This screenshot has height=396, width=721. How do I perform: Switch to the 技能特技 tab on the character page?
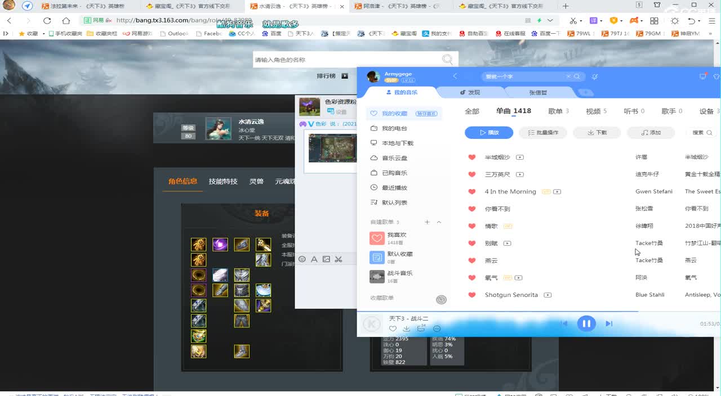tap(222, 181)
